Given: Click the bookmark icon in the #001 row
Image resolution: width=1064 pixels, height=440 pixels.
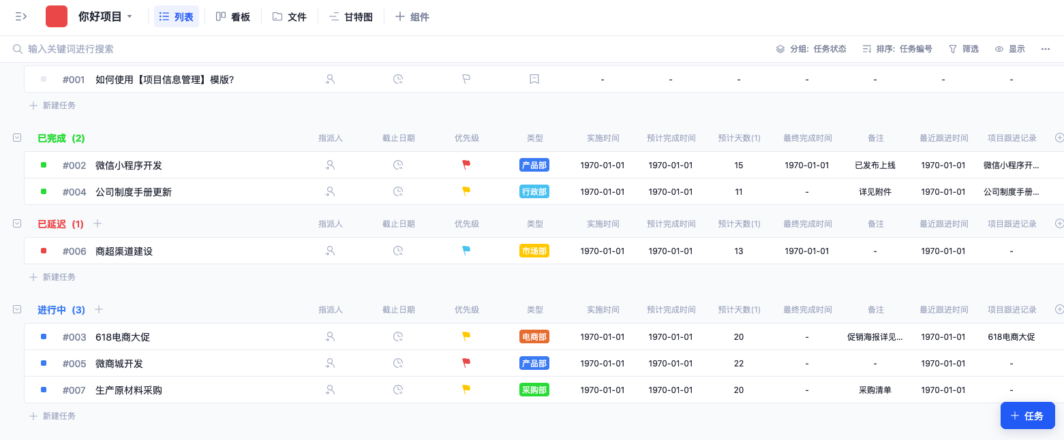Looking at the screenshot, I should tap(534, 79).
